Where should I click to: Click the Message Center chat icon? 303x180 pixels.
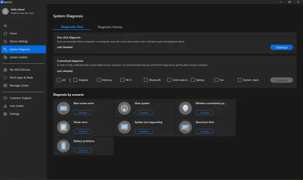tap(5, 86)
